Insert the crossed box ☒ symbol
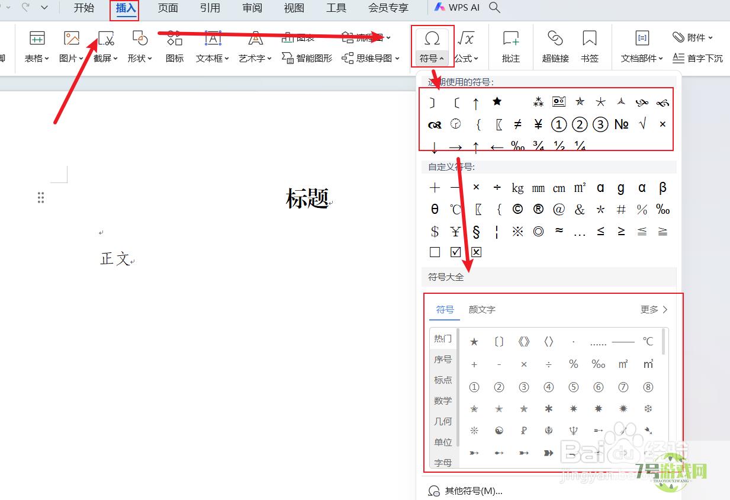This screenshot has height=500, width=730. point(476,252)
